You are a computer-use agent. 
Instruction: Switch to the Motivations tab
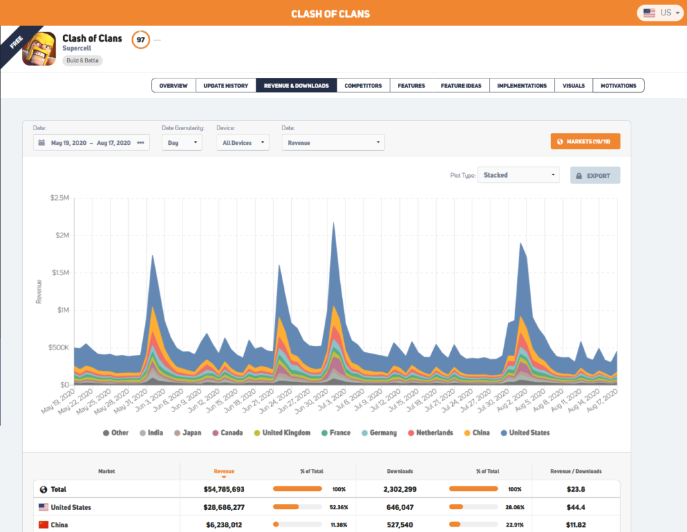tap(618, 85)
